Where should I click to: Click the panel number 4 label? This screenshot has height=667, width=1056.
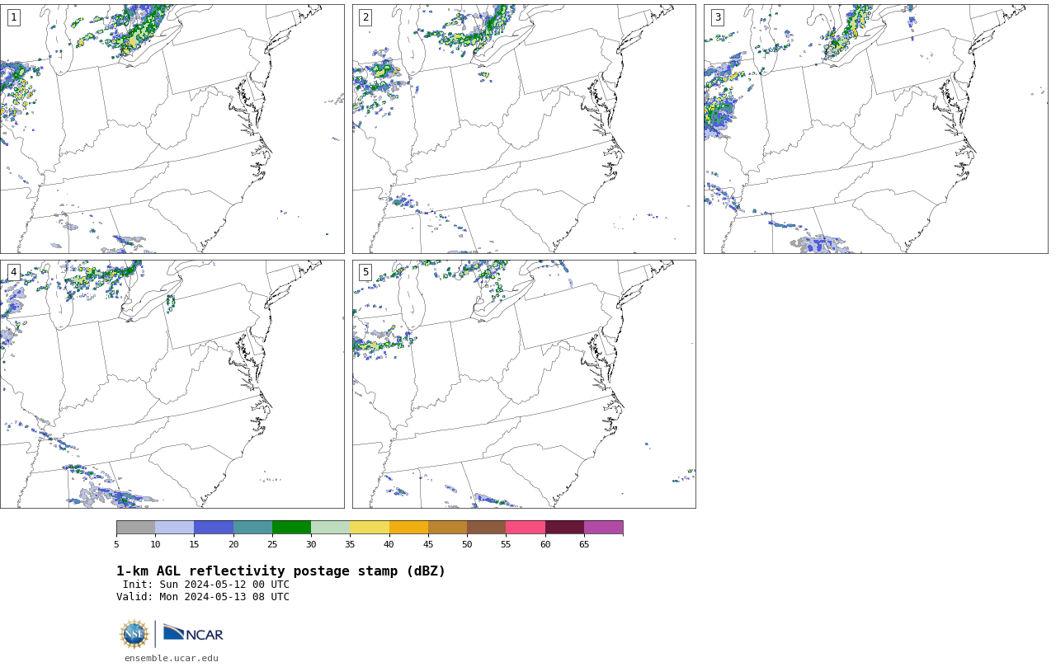click(13, 272)
